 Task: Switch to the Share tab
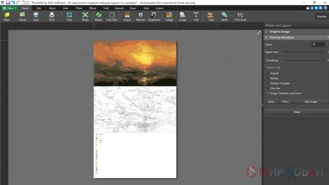pos(133,8)
